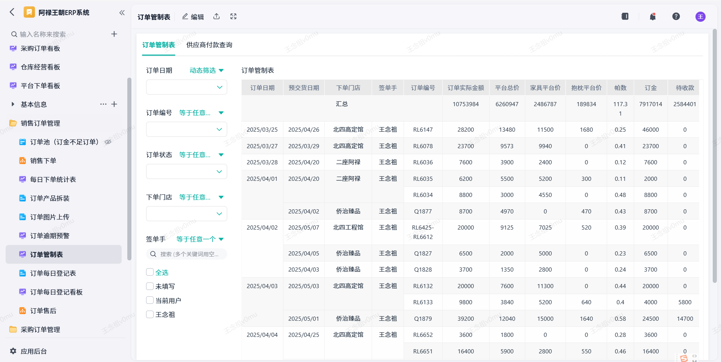Open 订单编号 condition dropdown 等于任意

201,113
